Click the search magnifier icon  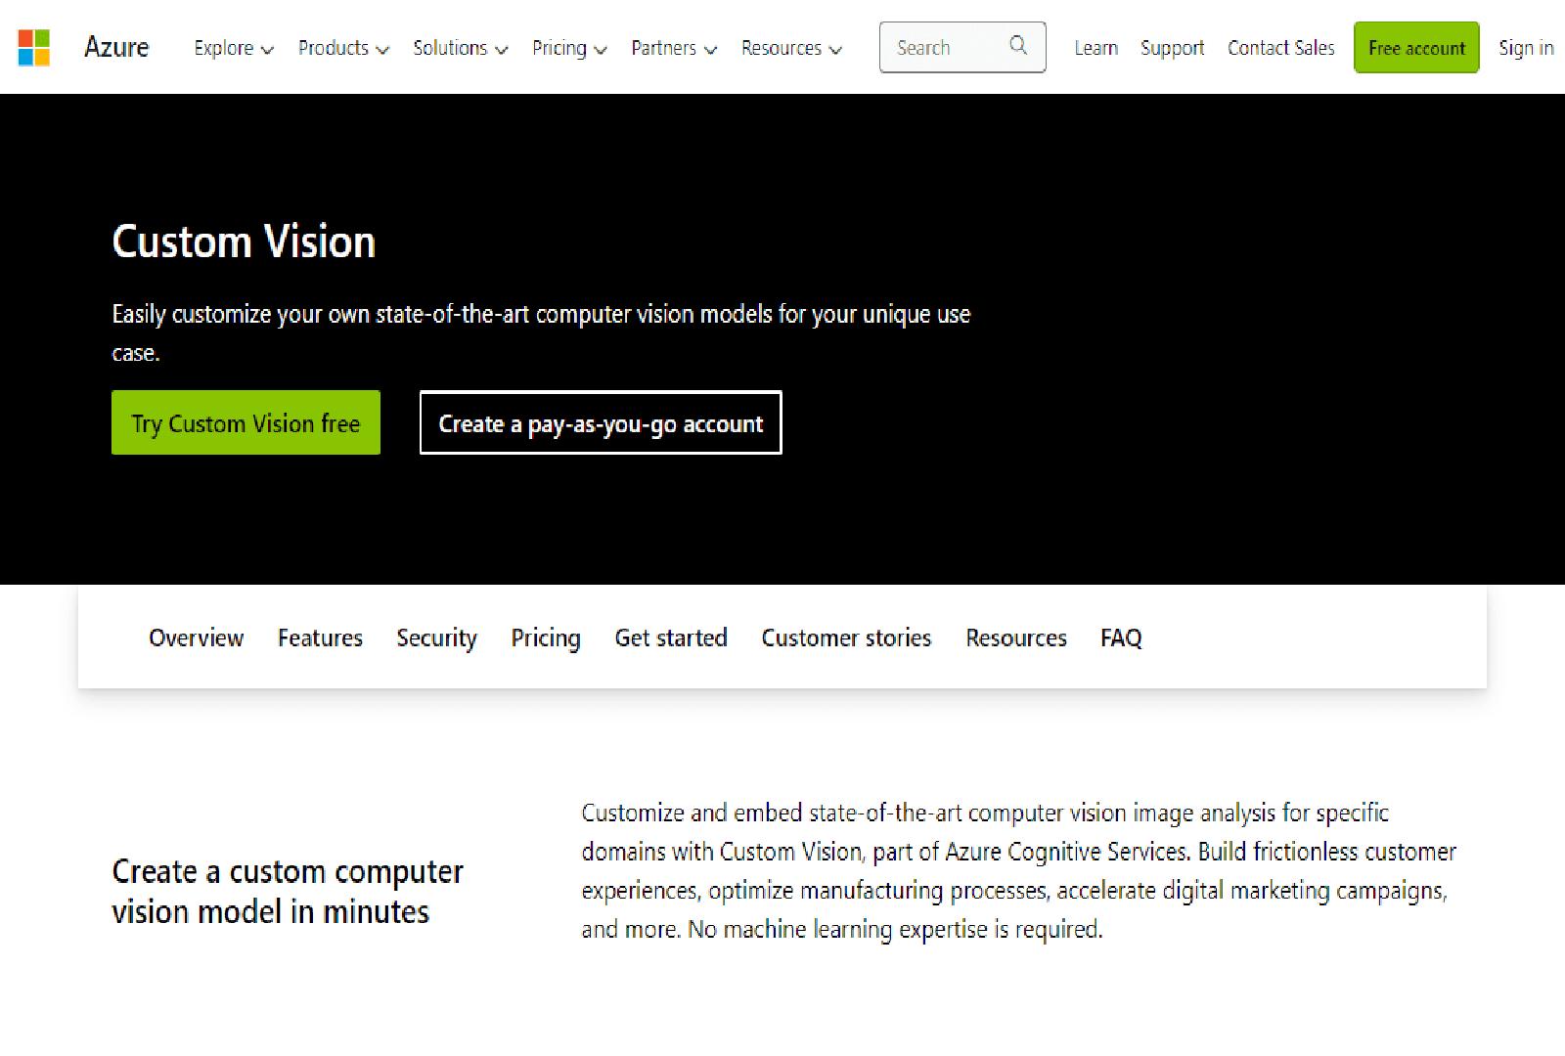tap(1017, 46)
